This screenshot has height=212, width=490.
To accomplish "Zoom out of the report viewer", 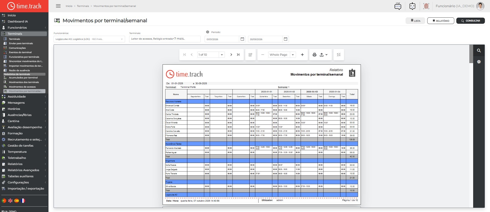I will [262, 55].
